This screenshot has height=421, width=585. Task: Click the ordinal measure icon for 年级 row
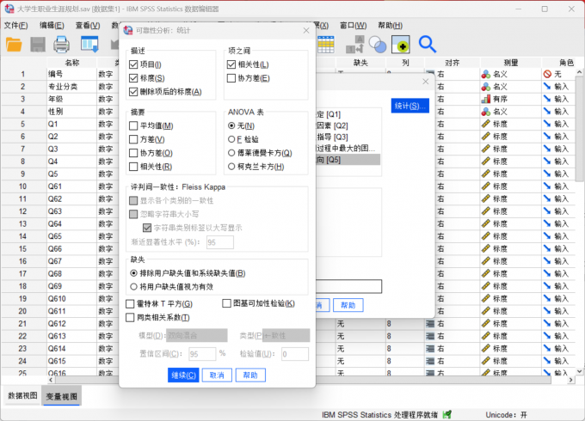tap(486, 99)
